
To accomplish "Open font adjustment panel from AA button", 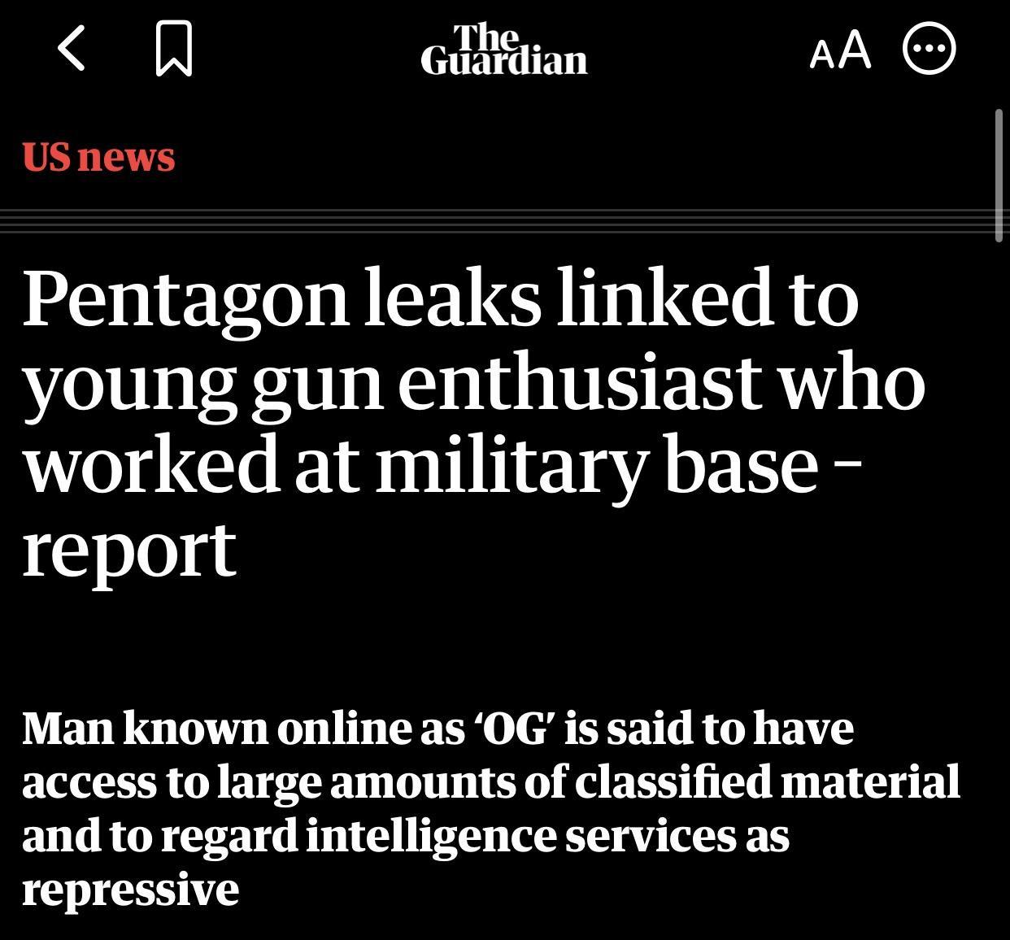I will coord(839,50).
